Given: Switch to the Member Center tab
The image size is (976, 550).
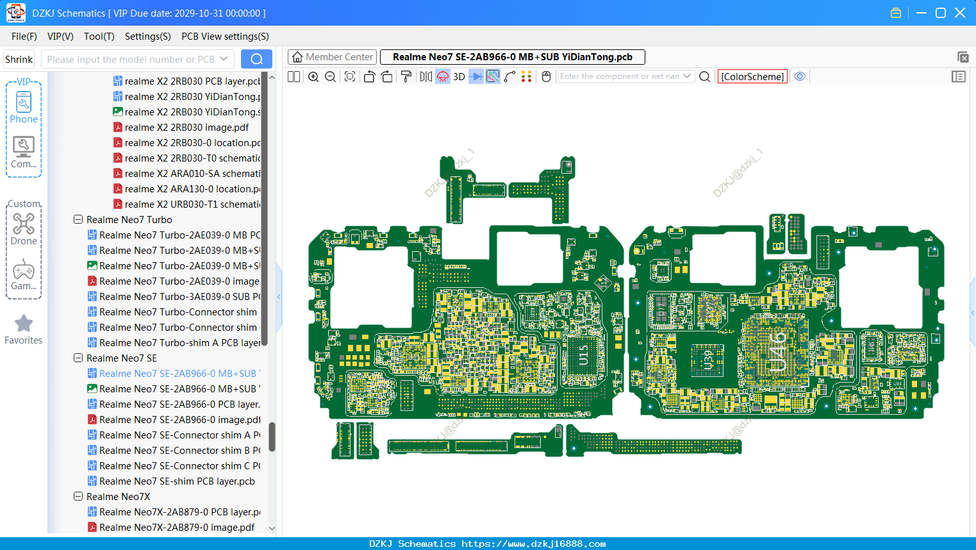Looking at the screenshot, I should [332, 57].
